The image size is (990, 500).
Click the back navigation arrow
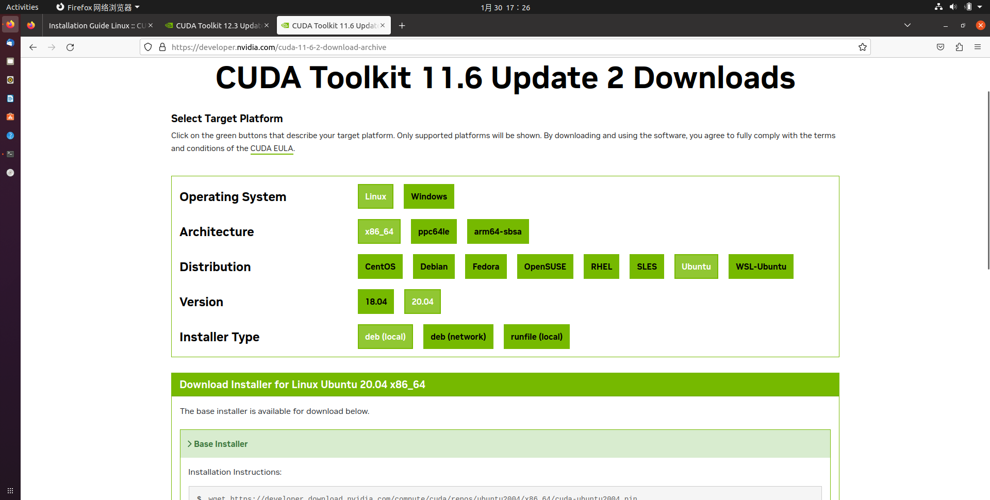tap(33, 47)
